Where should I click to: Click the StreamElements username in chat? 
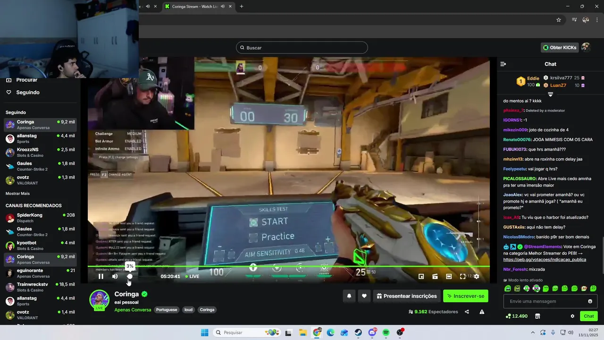point(543,246)
